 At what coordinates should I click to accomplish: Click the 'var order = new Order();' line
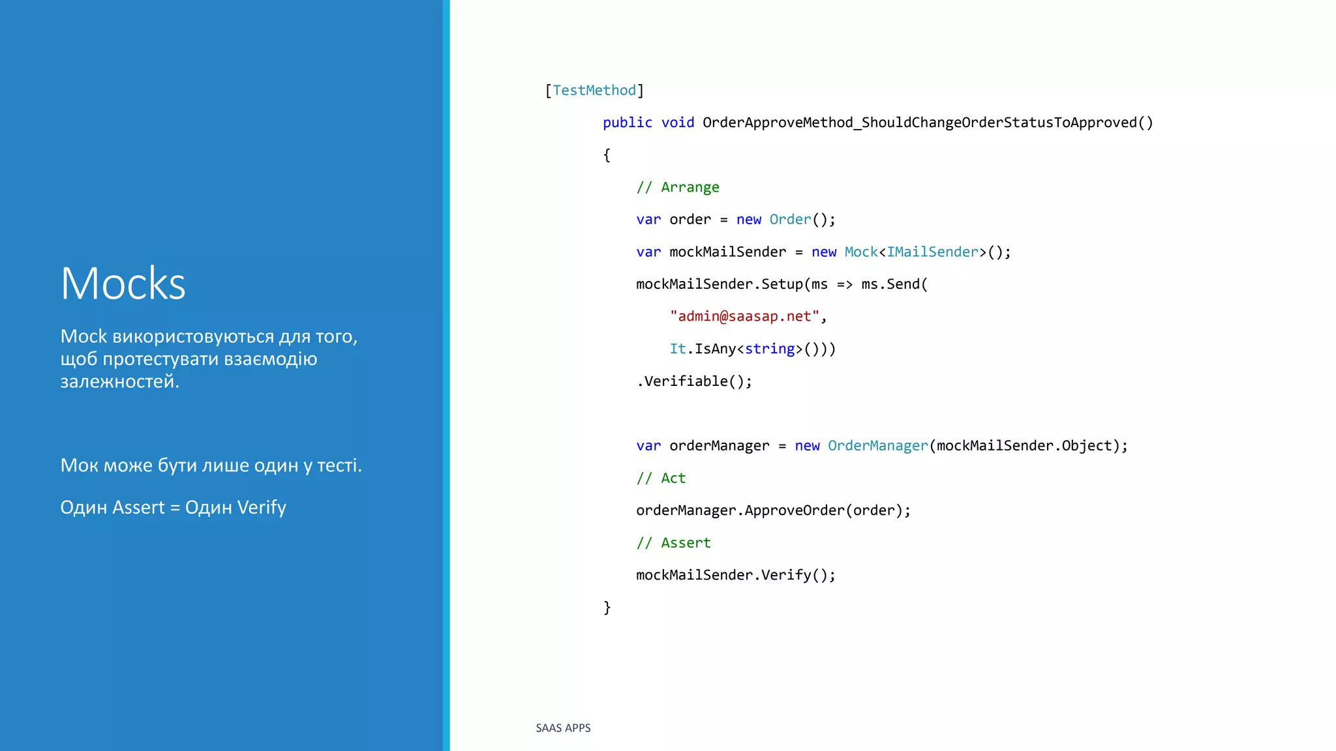pos(736,220)
